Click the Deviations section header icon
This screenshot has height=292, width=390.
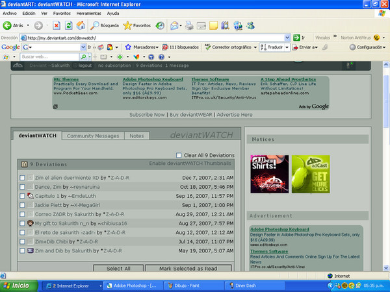click(24, 164)
